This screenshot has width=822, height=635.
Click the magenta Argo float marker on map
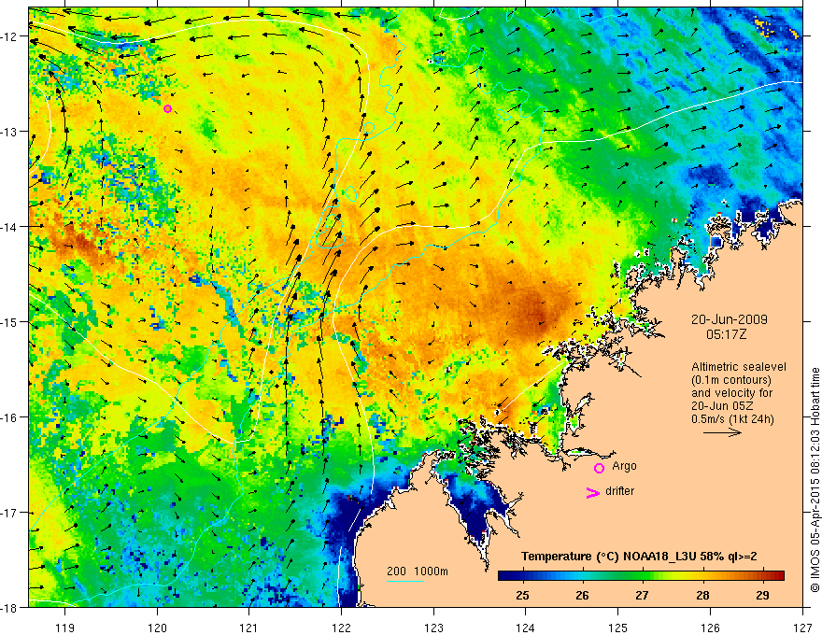[x=168, y=109]
